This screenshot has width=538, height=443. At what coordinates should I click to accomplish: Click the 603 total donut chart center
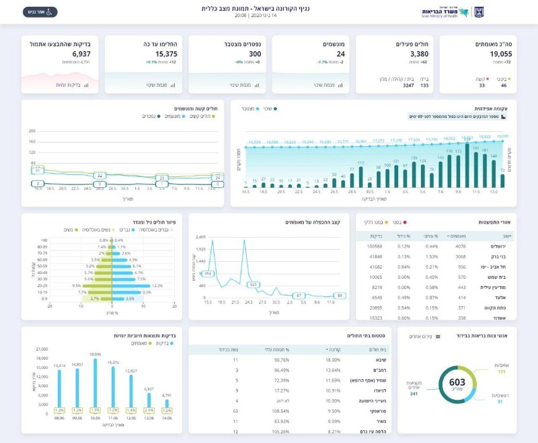[457, 384]
